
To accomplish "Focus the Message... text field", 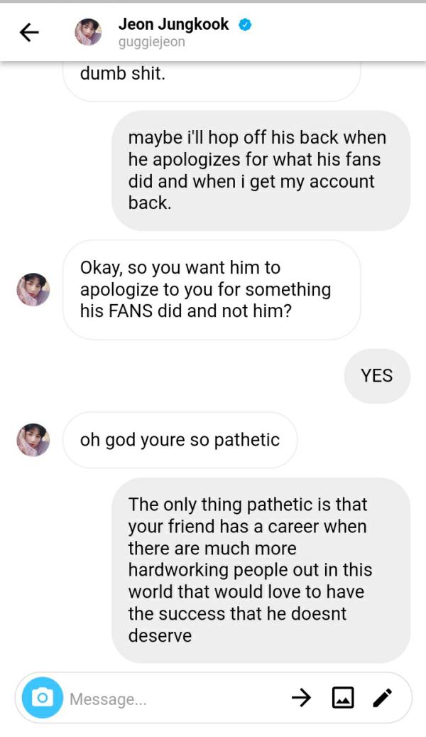I will click(x=170, y=699).
